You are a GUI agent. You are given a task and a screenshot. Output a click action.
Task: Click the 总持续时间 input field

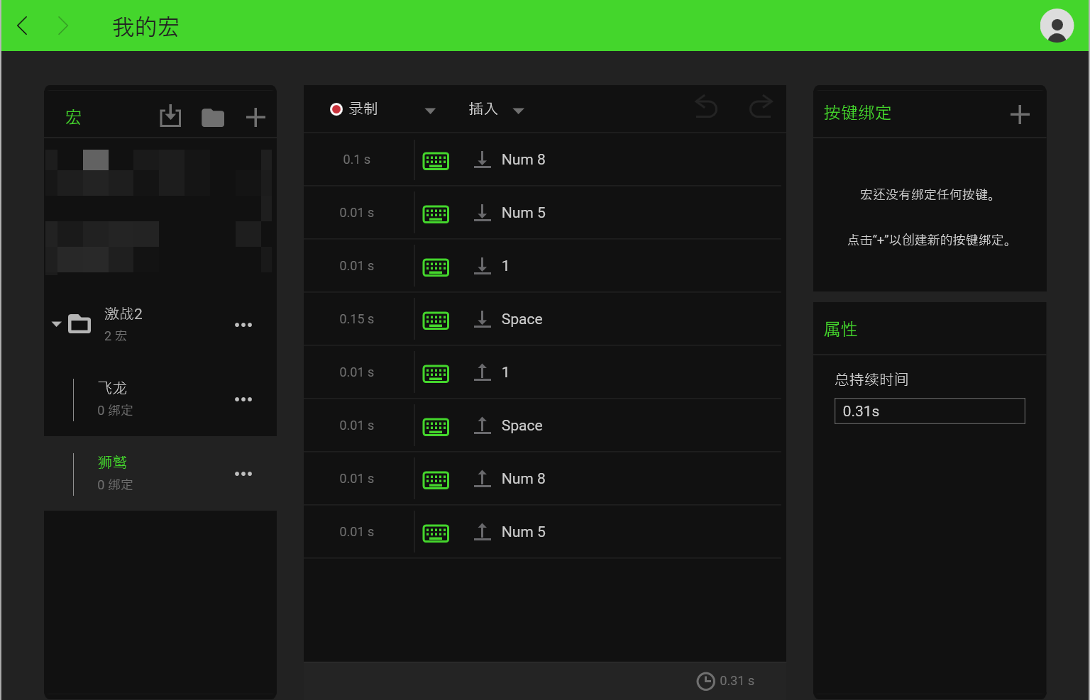point(929,411)
